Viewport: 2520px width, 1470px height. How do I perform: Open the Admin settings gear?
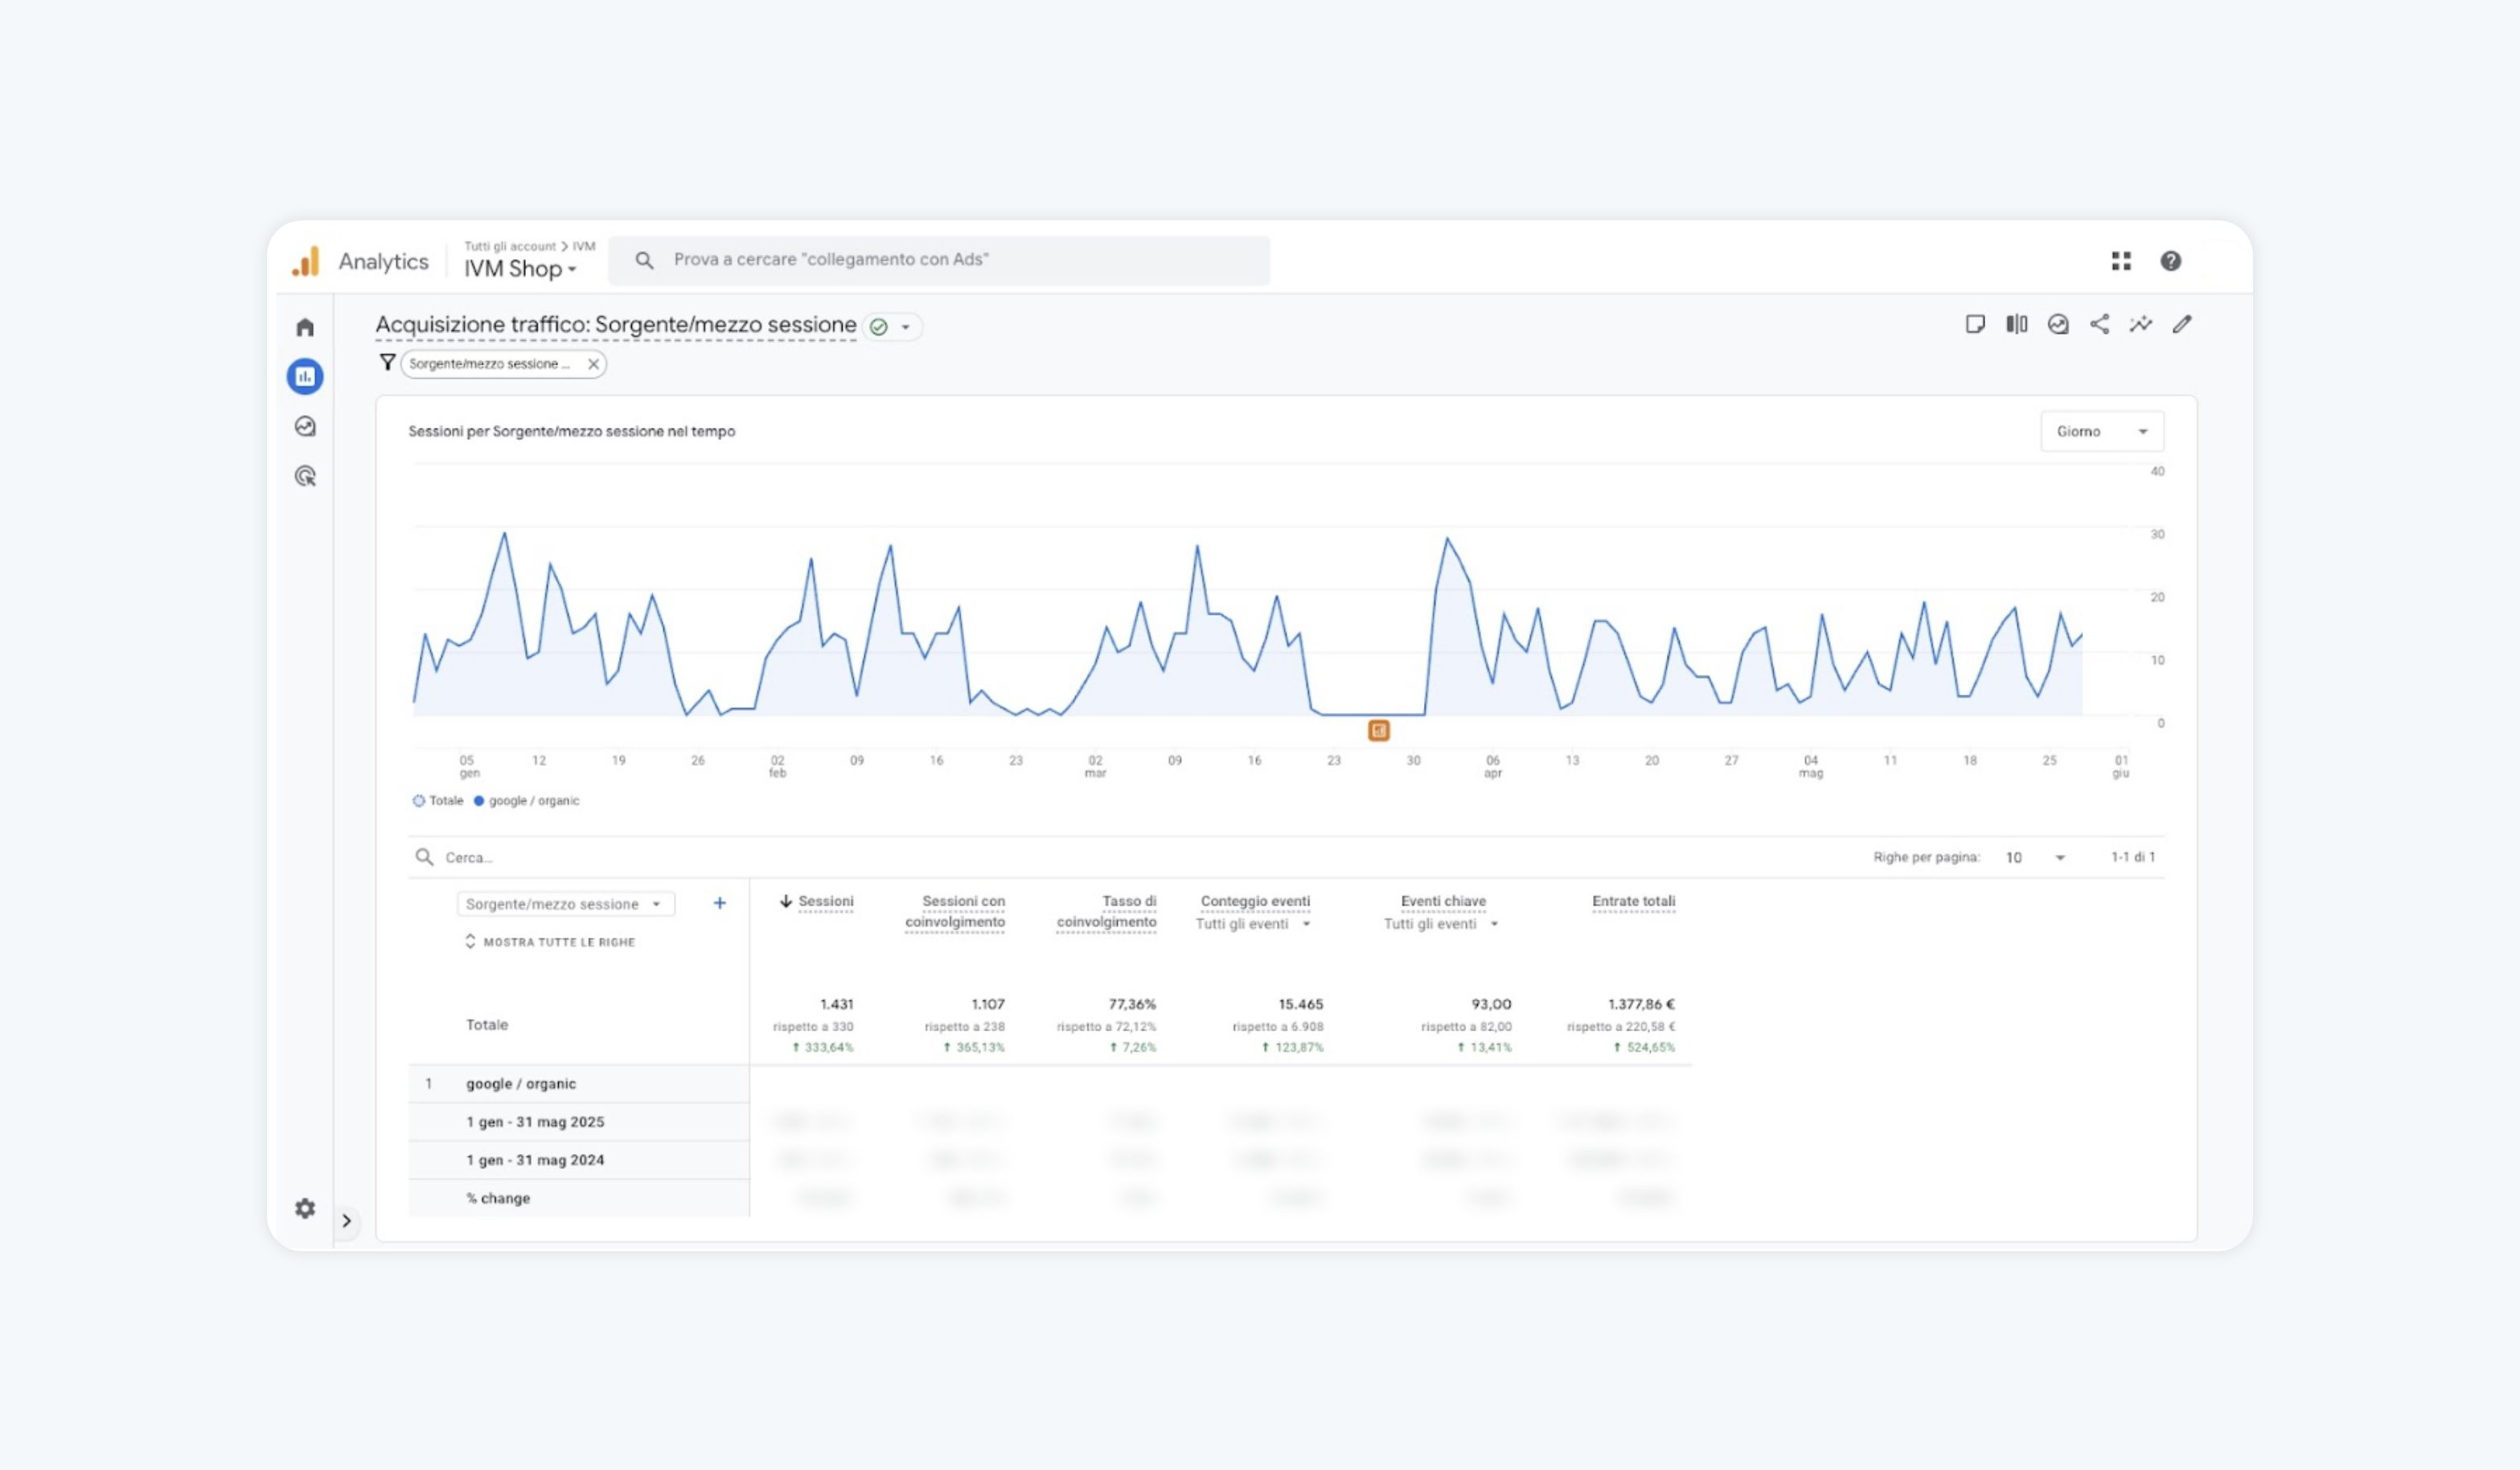pyautogui.click(x=305, y=1208)
